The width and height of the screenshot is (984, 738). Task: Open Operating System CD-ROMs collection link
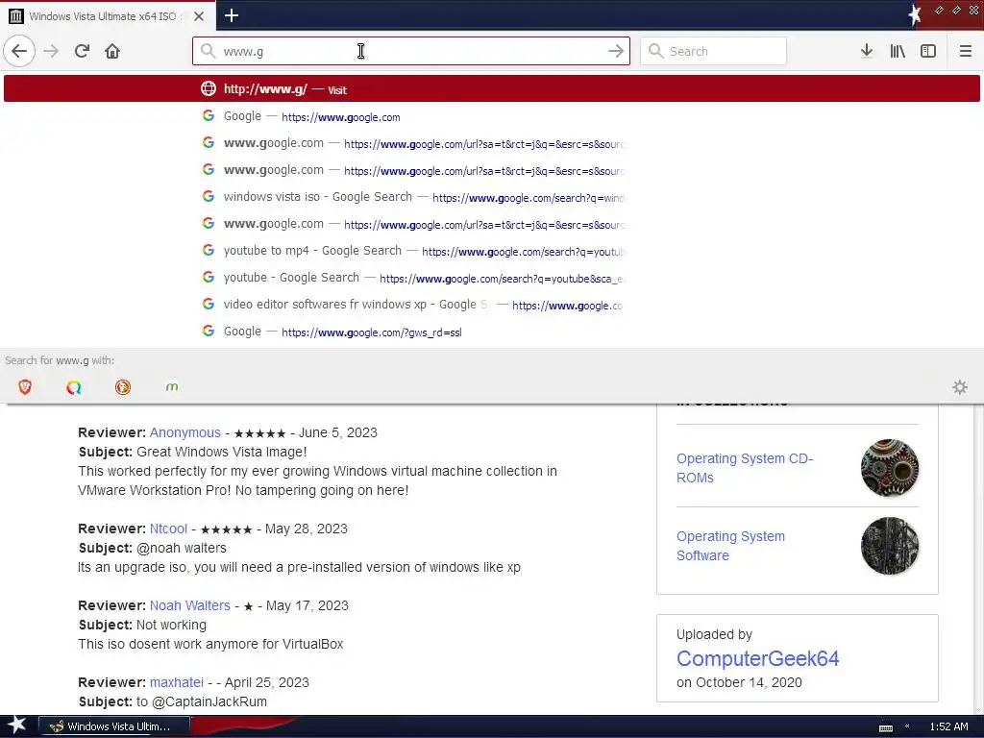point(745,468)
